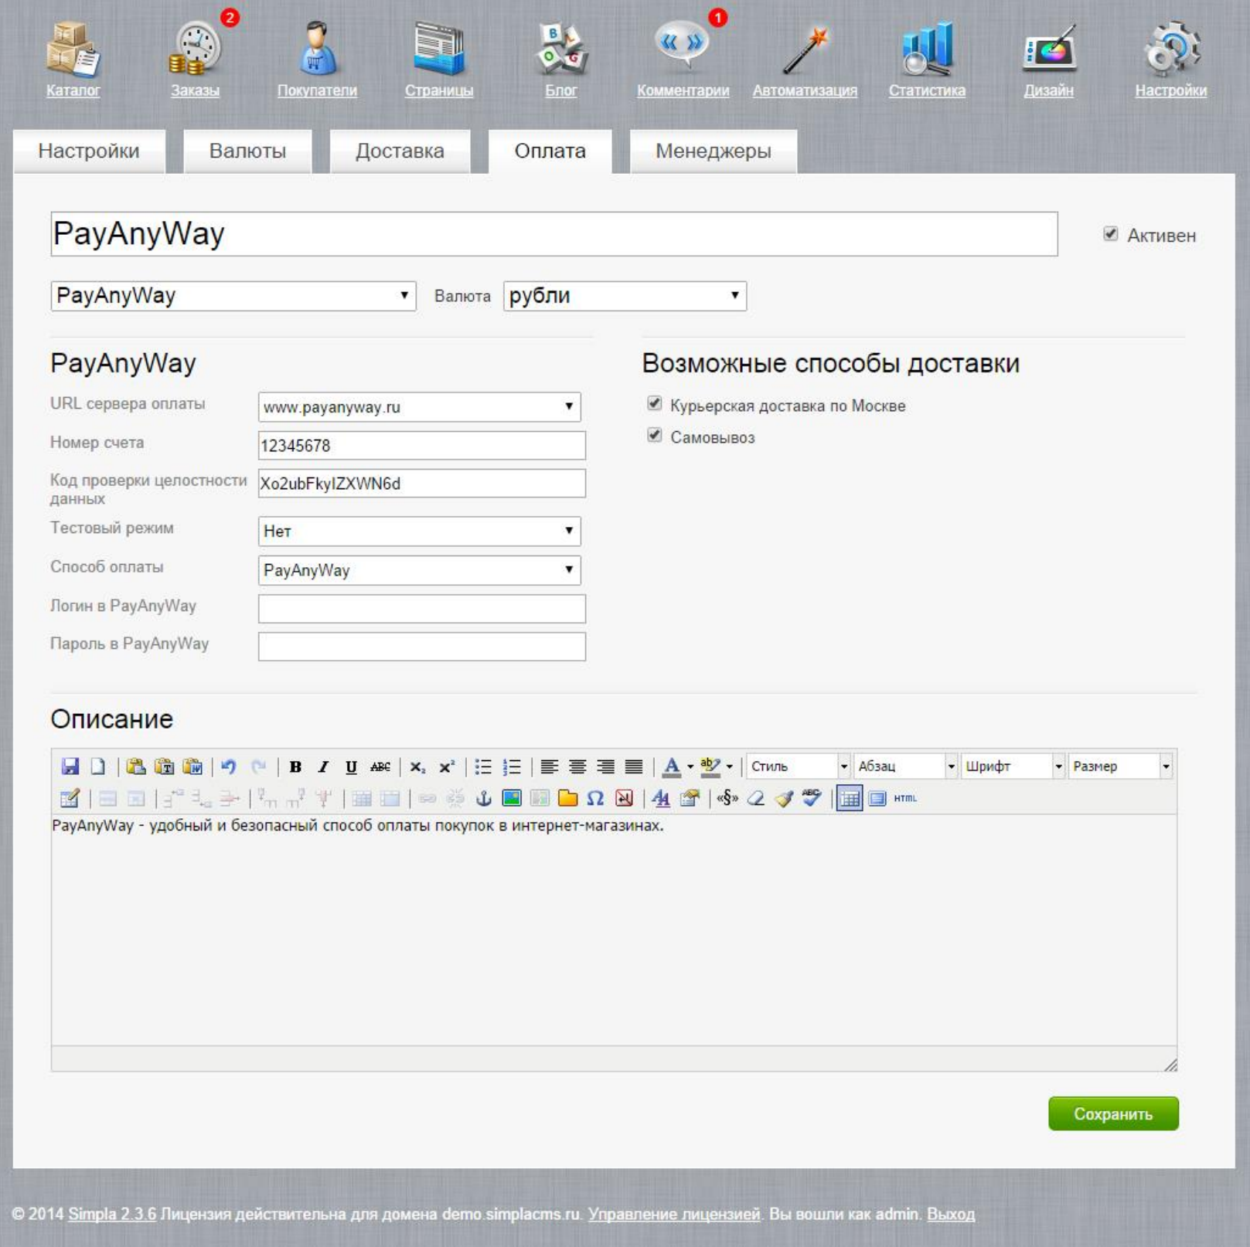The height and width of the screenshot is (1247, 1250).
Task: Open the Дизайн tablet icon
Action: 1049,49
